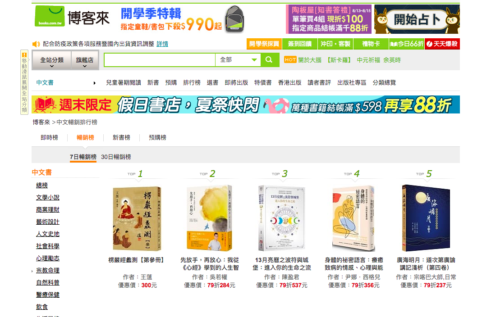Click the arrow next to 中文書
Viewport: 482px width, 317px height.
click(94, 83)
